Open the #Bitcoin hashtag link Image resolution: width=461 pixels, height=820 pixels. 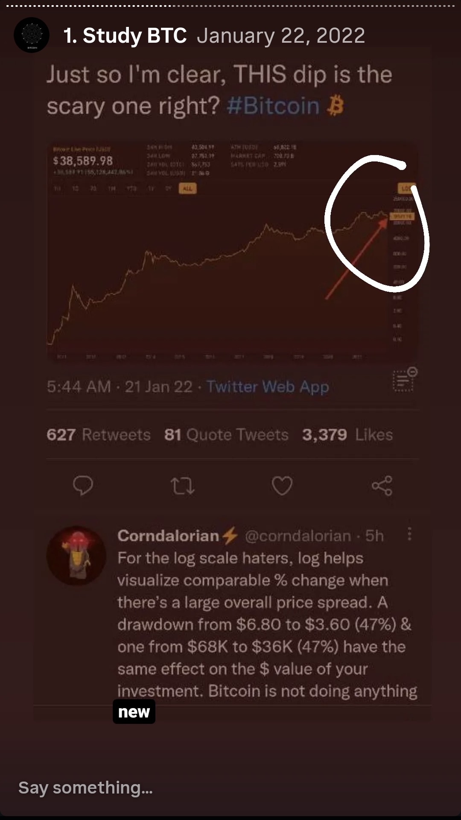tap(273, 106)
